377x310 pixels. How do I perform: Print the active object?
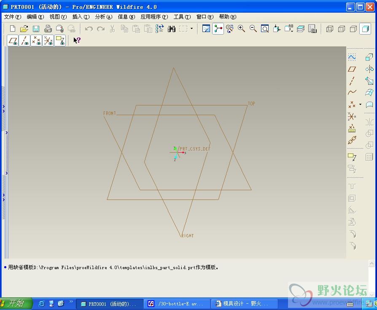click(x=48, y=29)
